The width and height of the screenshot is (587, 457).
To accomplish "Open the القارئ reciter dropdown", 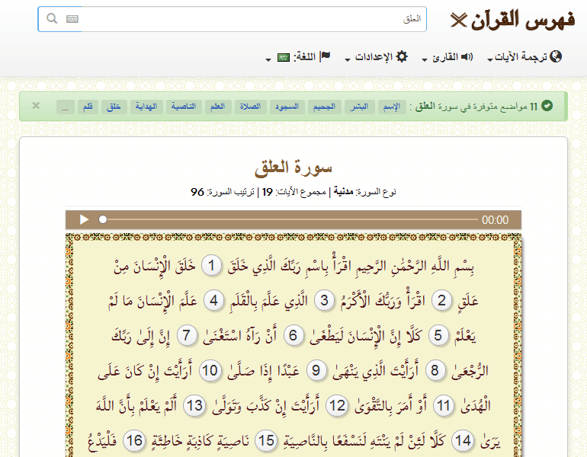I will click(447, 57).
